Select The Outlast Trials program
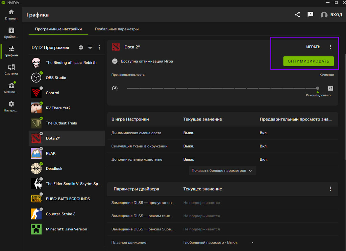 click(67, 123)
